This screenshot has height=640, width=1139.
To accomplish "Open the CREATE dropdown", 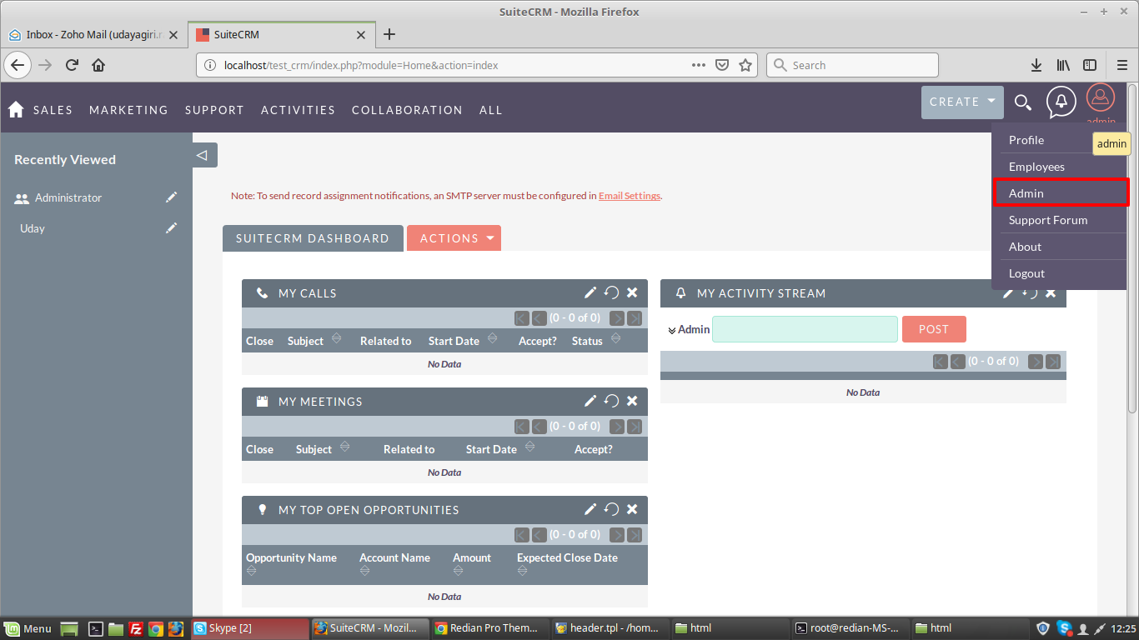I will coord(962,102).
